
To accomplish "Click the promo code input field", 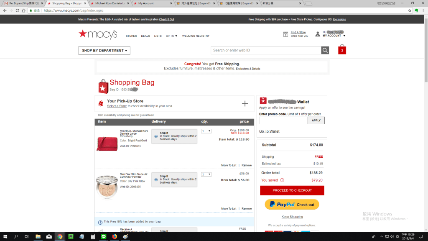I will (x=283, y=120).
